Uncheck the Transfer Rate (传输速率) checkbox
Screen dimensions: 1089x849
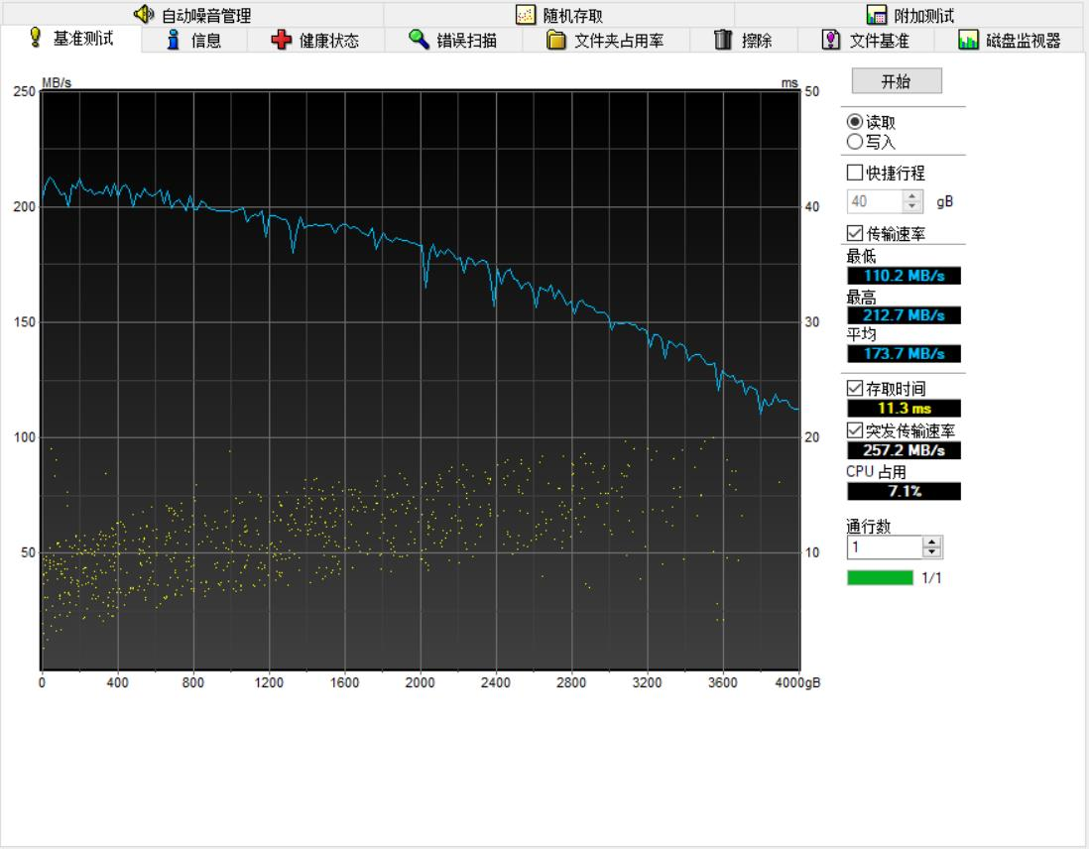point(855,233)
